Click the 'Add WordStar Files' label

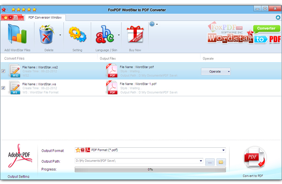17,50
